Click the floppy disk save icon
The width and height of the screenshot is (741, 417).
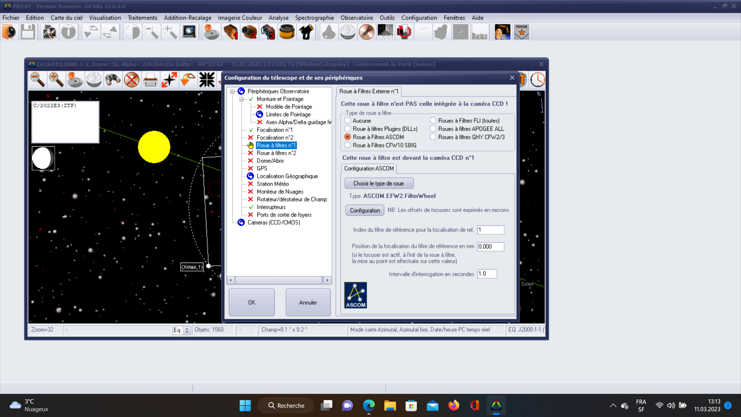pyautogui.click(x=28, y=32)
